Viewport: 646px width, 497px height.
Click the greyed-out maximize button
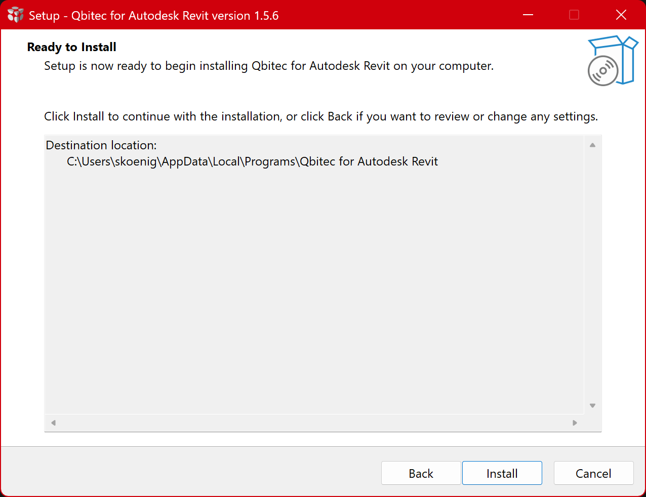[574, 15]
